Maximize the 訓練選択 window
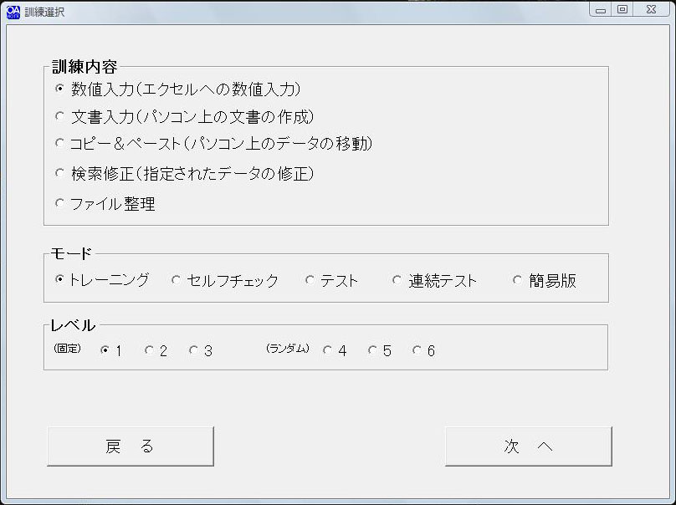 coord(622,9)
